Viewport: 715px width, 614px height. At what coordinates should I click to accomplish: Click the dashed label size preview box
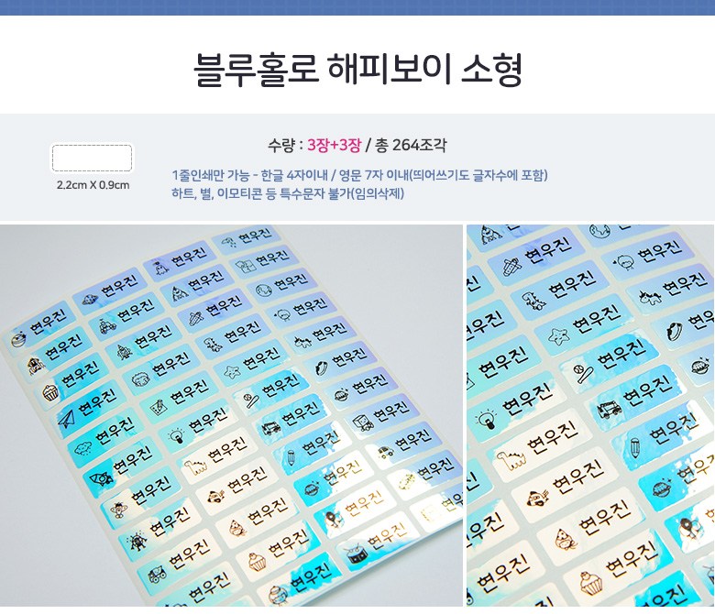coord(92,158)
